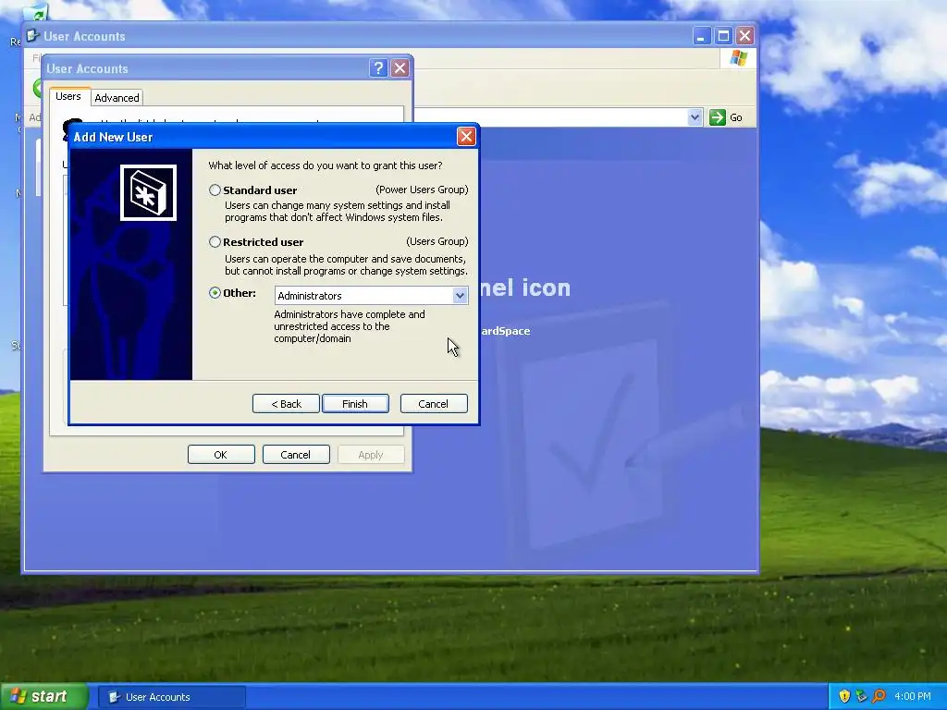The image size is (947, 710).
Task: Click the Power Users Group label
Action: click(422, 190)
